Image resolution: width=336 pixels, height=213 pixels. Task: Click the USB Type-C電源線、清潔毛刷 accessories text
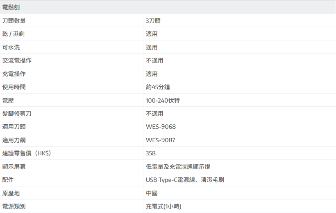[x=185, y=180]
